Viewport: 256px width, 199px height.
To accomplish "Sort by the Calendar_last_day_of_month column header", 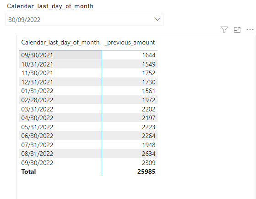I will (60, 43).
